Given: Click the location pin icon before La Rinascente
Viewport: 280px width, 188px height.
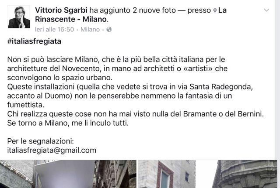Looking at the screenshot, I should 215,10.
